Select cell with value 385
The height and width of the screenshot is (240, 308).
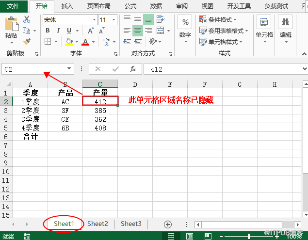[100, 111]
